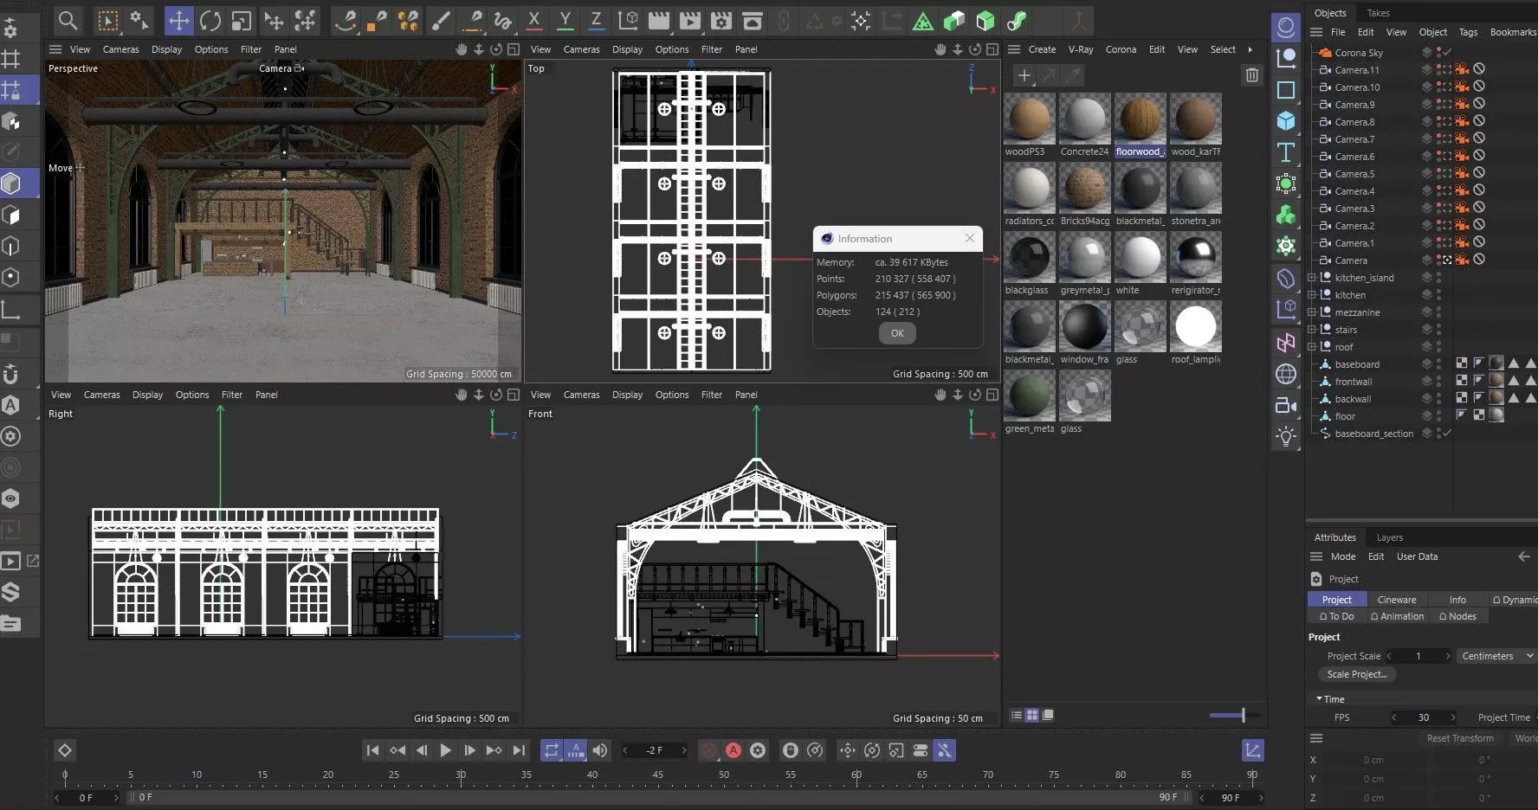Click the new material plus icon

1024,76
